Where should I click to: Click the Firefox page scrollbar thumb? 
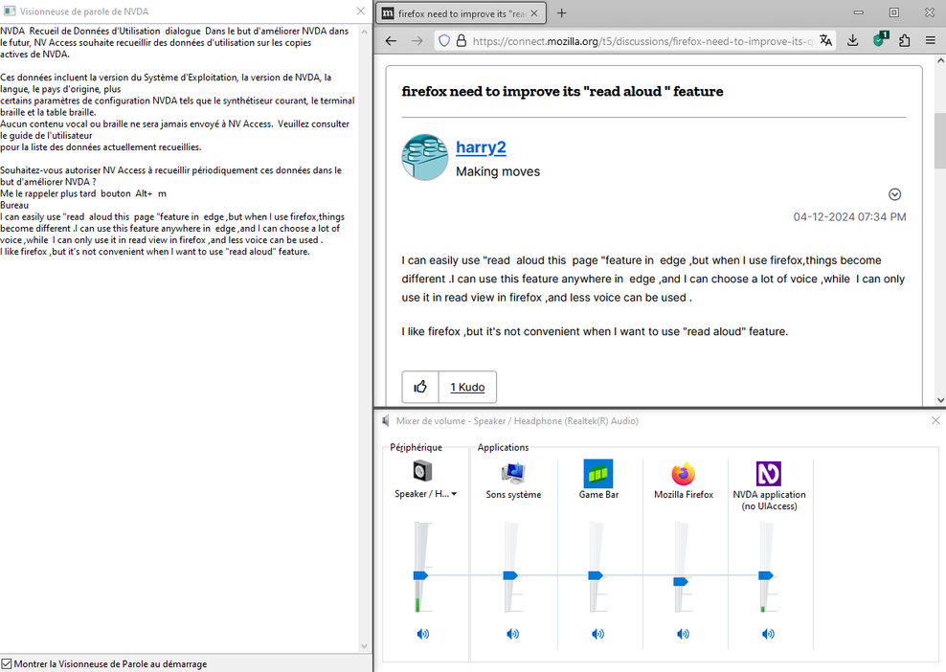click(x=940, y=141)
